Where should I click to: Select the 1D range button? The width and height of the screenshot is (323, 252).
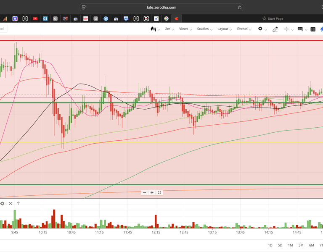(270, 245)
